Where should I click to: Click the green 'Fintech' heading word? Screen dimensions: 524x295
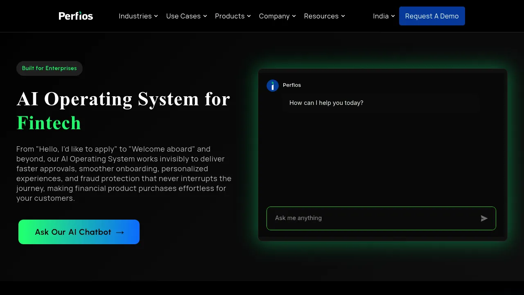pyautogui.click(x=49, y=123)
